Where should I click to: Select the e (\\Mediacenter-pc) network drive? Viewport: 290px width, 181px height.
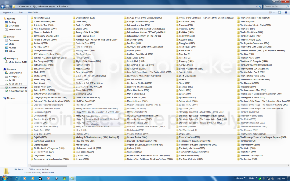click(18, 91)
